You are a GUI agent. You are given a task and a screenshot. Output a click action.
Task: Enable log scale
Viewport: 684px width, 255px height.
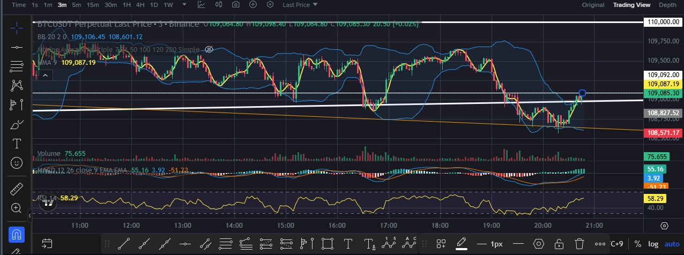(653, 244)
